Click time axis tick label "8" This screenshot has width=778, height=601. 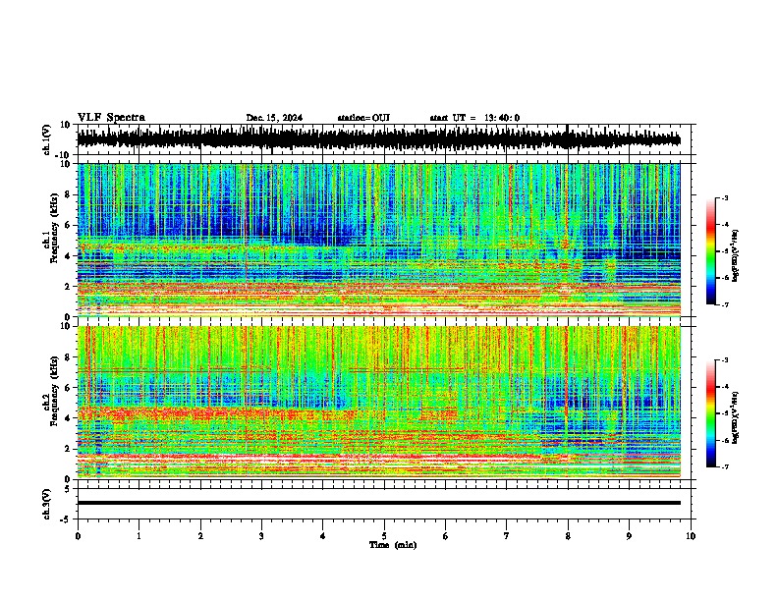click(568, 536)
